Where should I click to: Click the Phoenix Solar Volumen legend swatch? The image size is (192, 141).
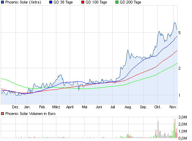tap(2, 114)
